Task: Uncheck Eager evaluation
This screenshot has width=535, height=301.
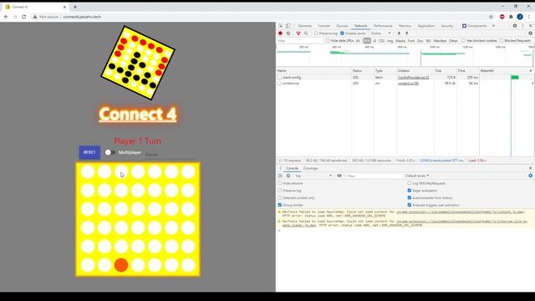Action: point(410,191)
